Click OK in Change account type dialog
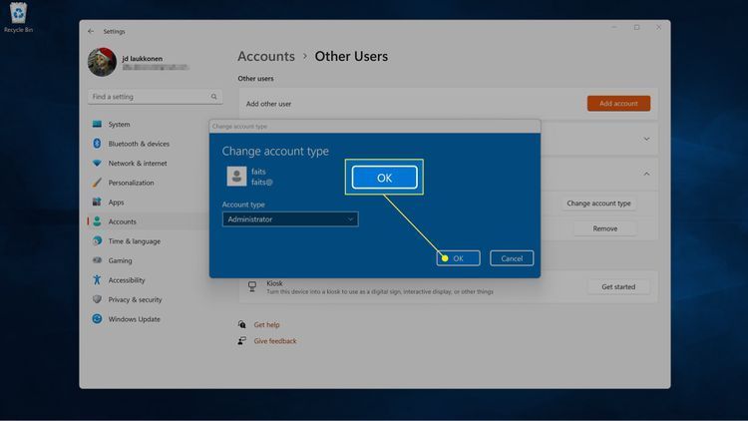The image size is (748, 421). pos(458,258)
